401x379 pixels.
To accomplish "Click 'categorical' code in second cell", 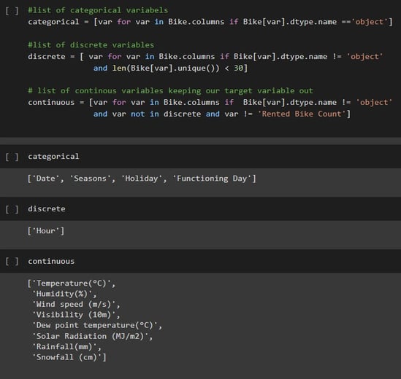I will [53, 157].
